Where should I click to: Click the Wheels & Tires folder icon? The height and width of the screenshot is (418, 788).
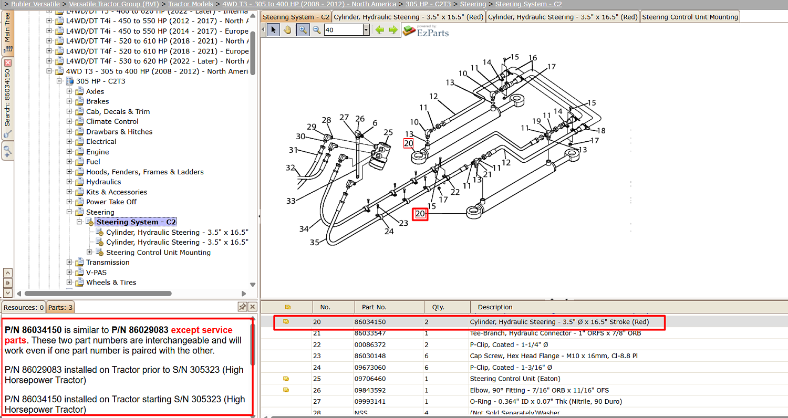[x=80, y=283]
